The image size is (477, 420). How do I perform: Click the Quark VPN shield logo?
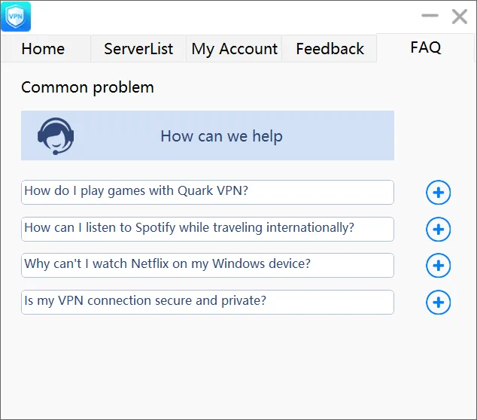click(16, 17)
